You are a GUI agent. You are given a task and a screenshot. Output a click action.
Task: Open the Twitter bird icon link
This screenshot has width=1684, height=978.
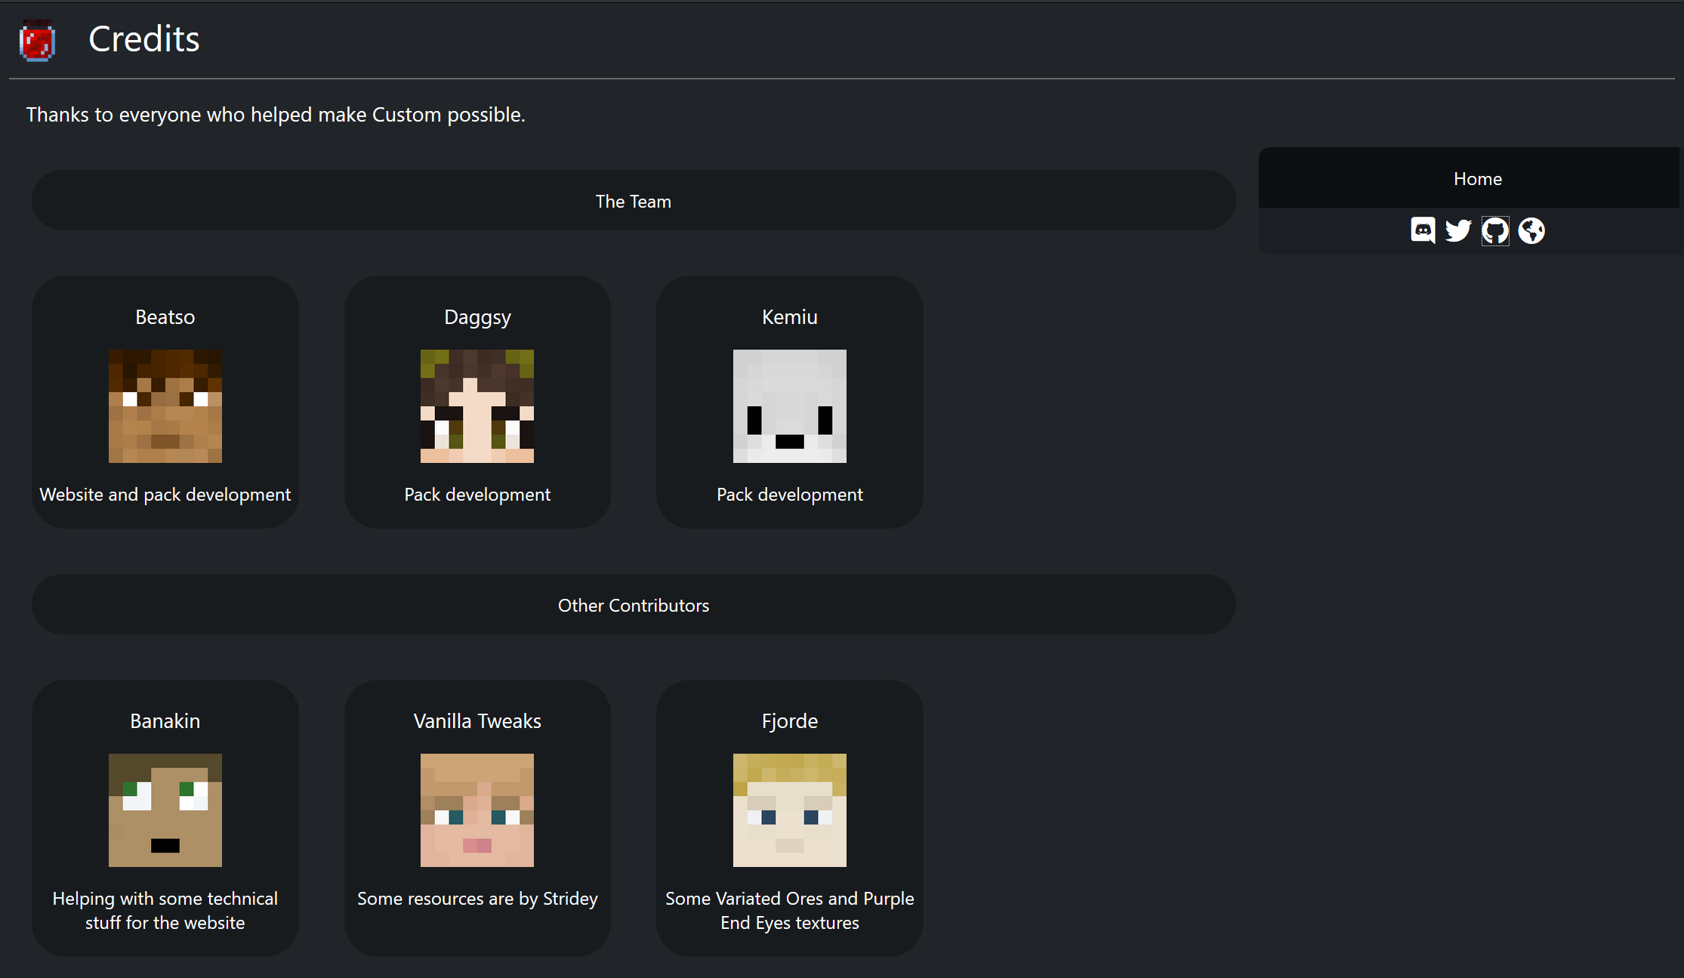coord(1458,230)
